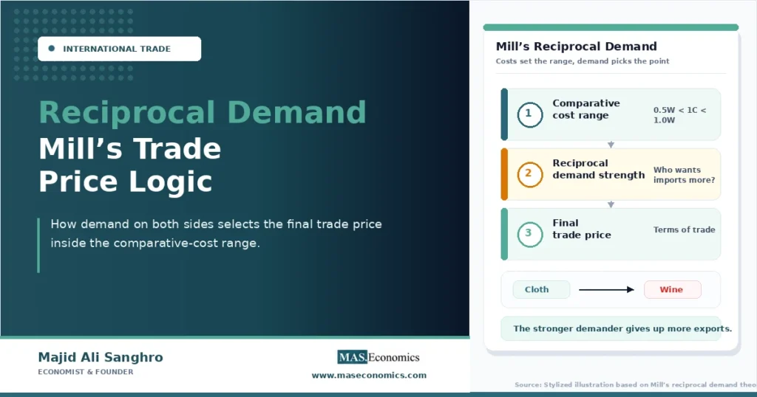This screenshot has height=397, width=757.
Task: Click the author name Majid Ali Sanghro
Action: [x=101, y=357]
